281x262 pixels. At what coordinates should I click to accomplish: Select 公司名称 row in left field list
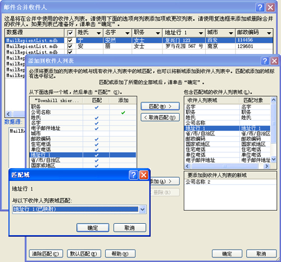tap(83, 112)
